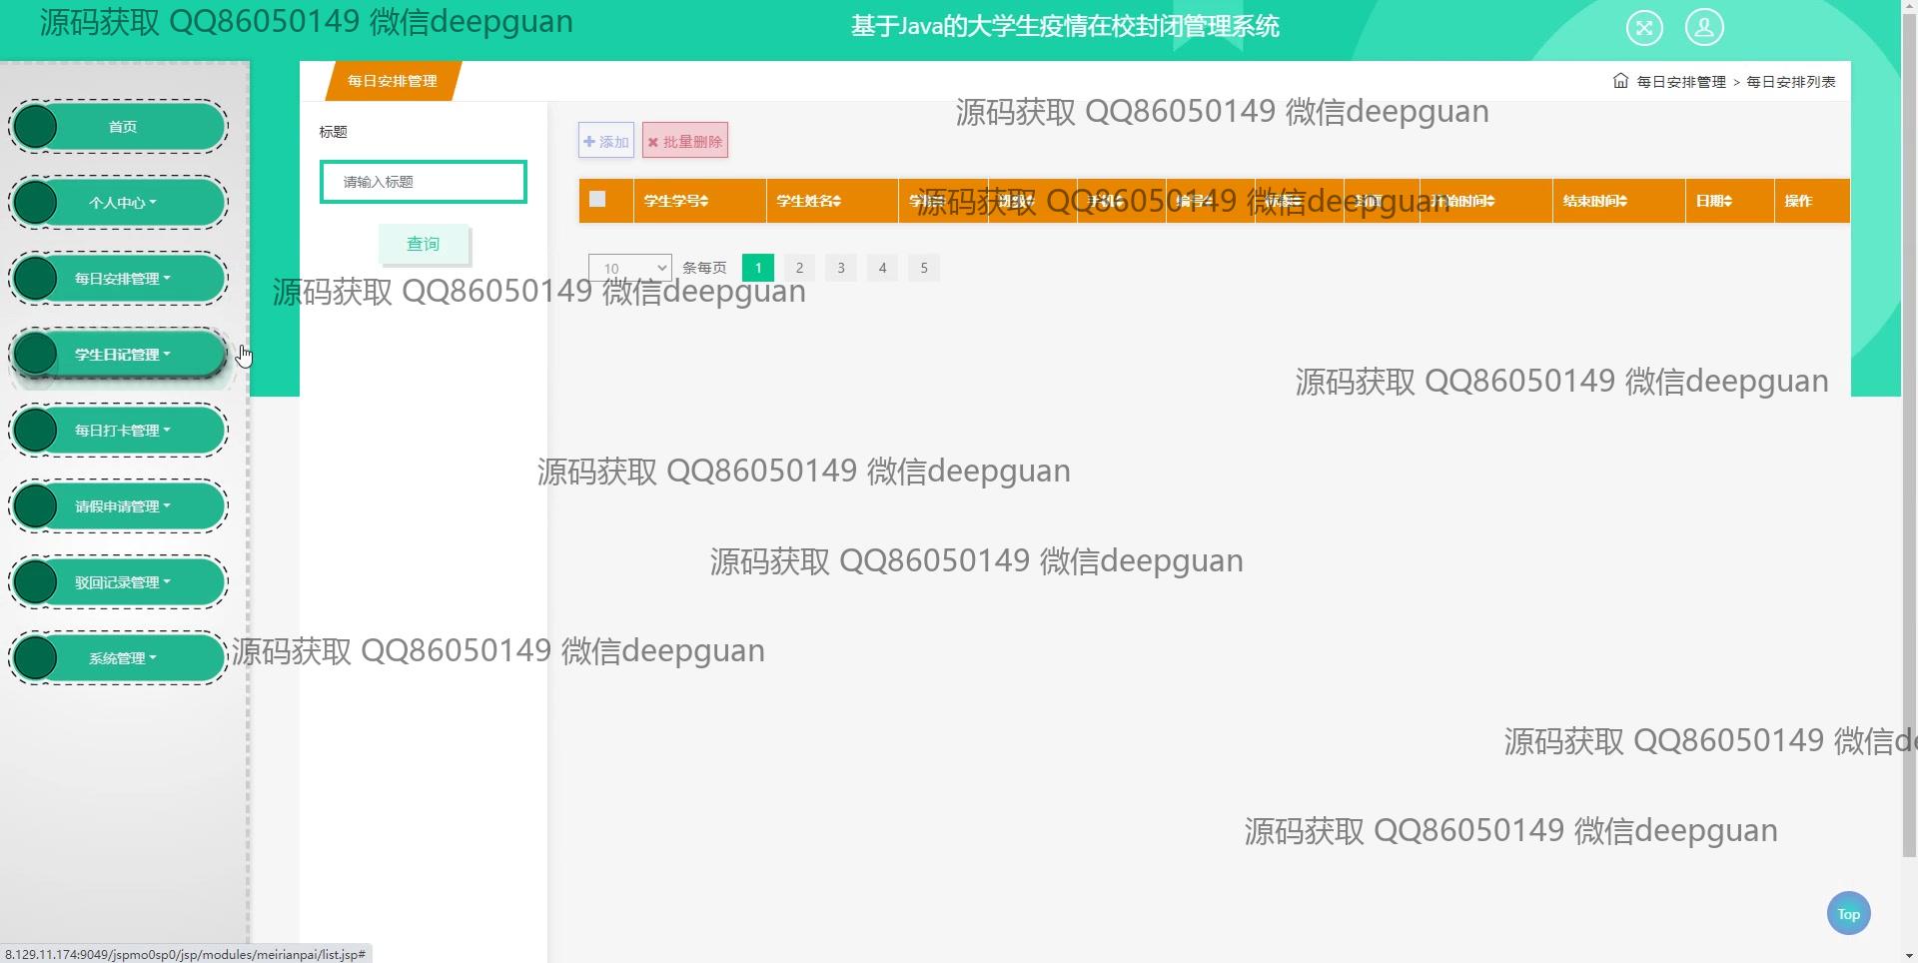Image resolution: width=1918 pixels, height=963 pixels.
Task: Click the 添加 add button
Action: (606, 141)
